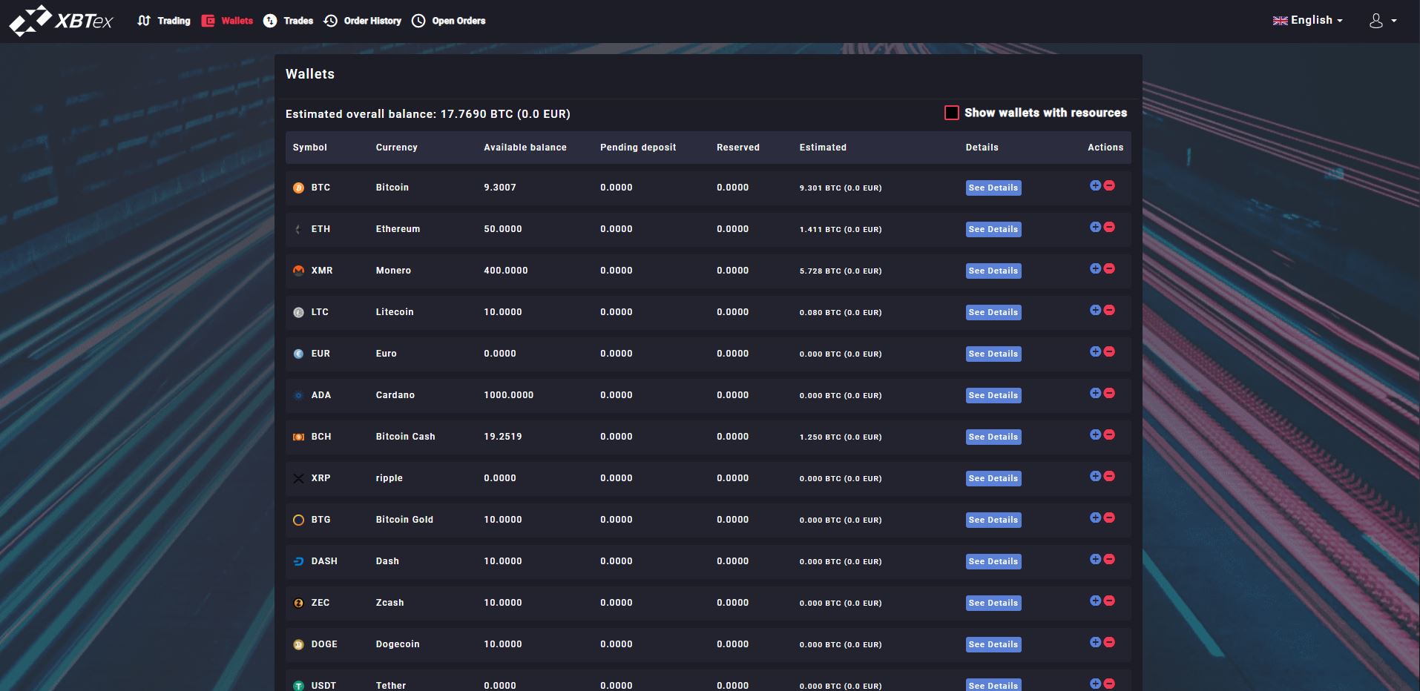
Task: Click the deposit plus icon for BCH
Action: tap(1095, 434)
